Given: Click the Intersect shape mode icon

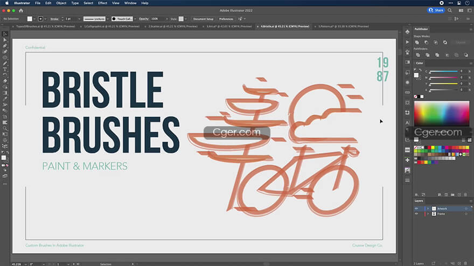Looking at the screenshot, I should point(436,42).
